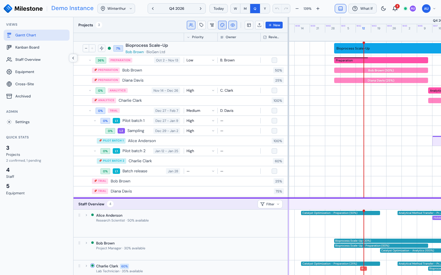Click the Preparation bar in the Gantt timeline
The width and height of the screenshot is (441, 275).
[x=381, y=60]
